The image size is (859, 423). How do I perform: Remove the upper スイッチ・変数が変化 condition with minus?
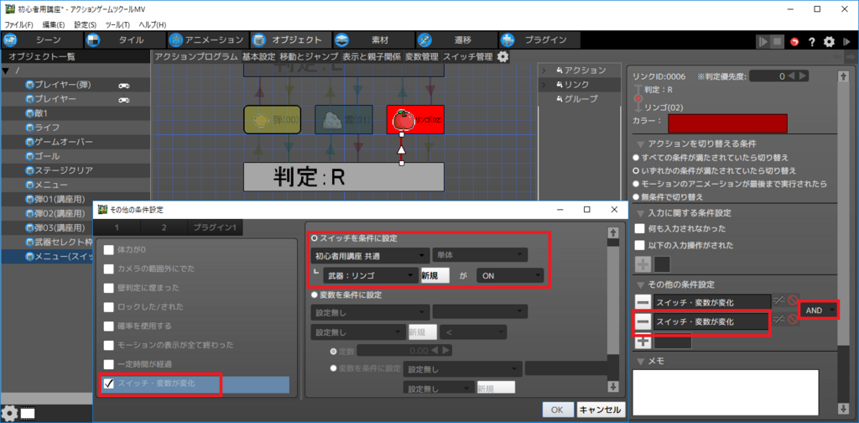tap(643, 300)
